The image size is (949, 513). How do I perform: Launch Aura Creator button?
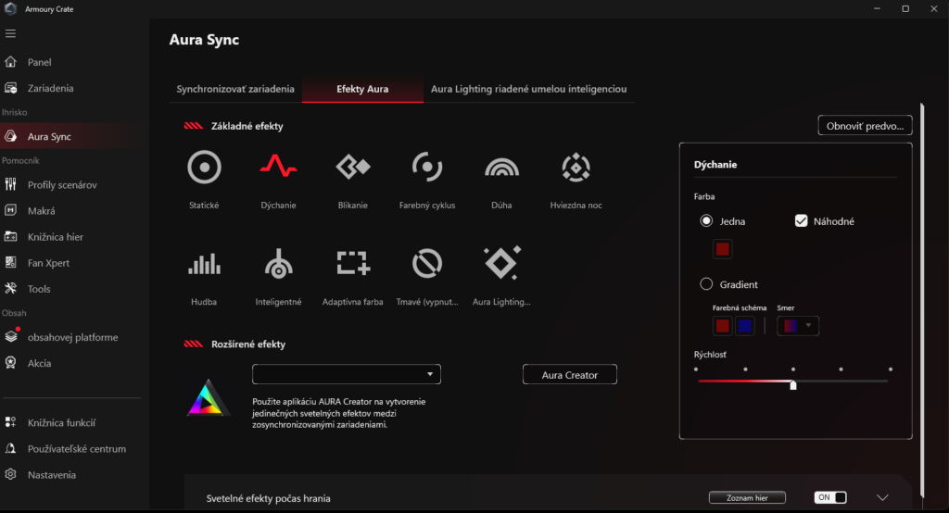point(570,374)
